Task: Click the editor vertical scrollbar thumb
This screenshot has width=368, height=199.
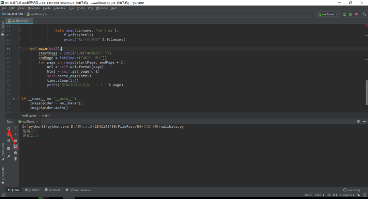Action: 366,93
